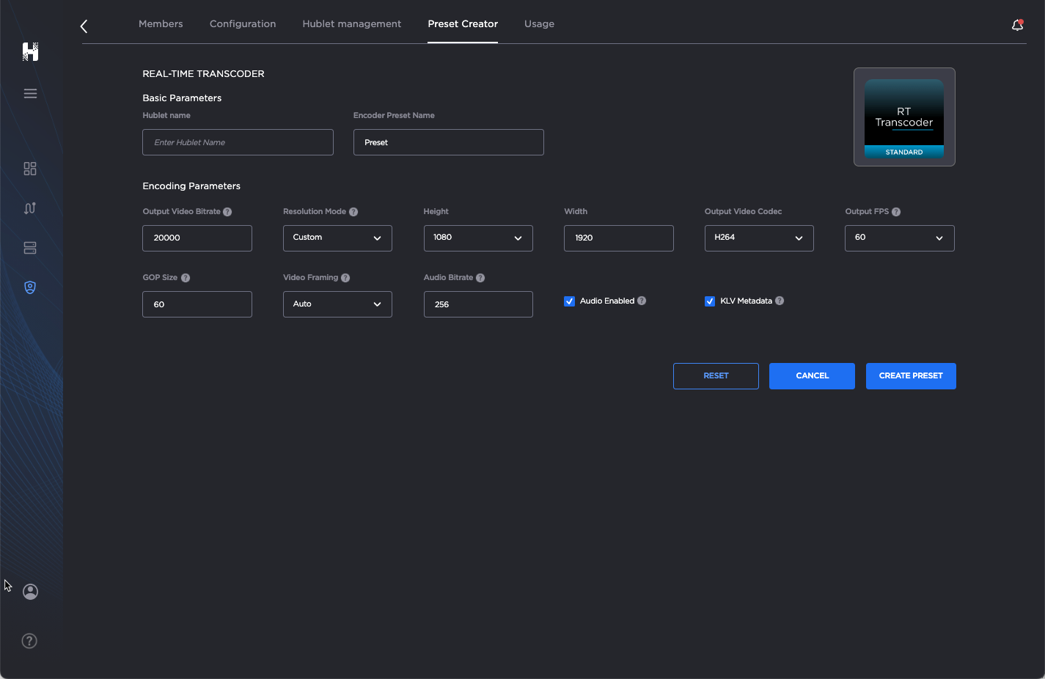Open the user profile icon
Image resolution: width=1045 pixels, height=679 pixels.
pyautogui.click(x=30, y=592)
